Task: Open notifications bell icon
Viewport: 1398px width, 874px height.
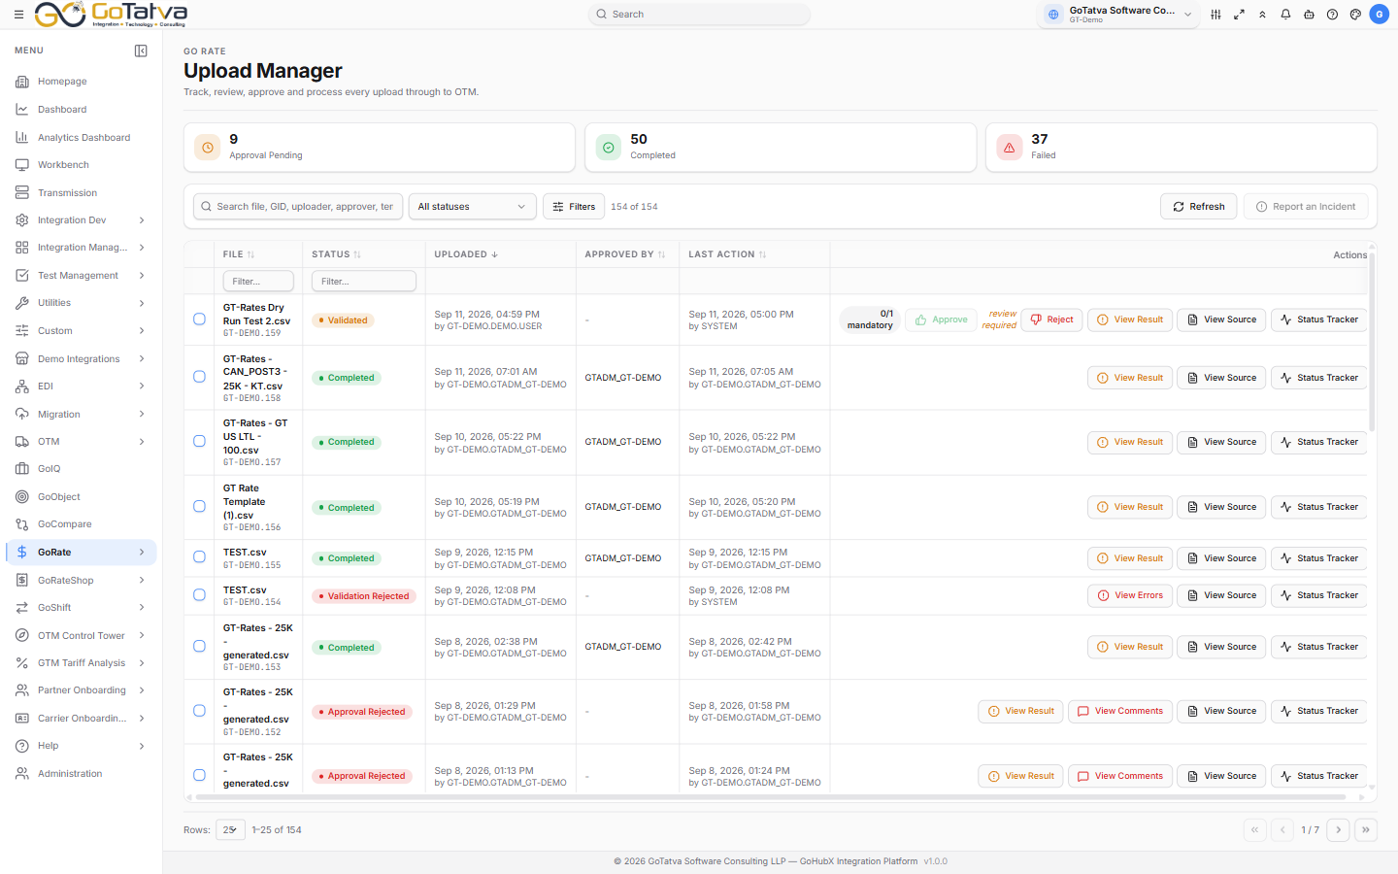Action: pyautogui.click(x=1285, y=15)
